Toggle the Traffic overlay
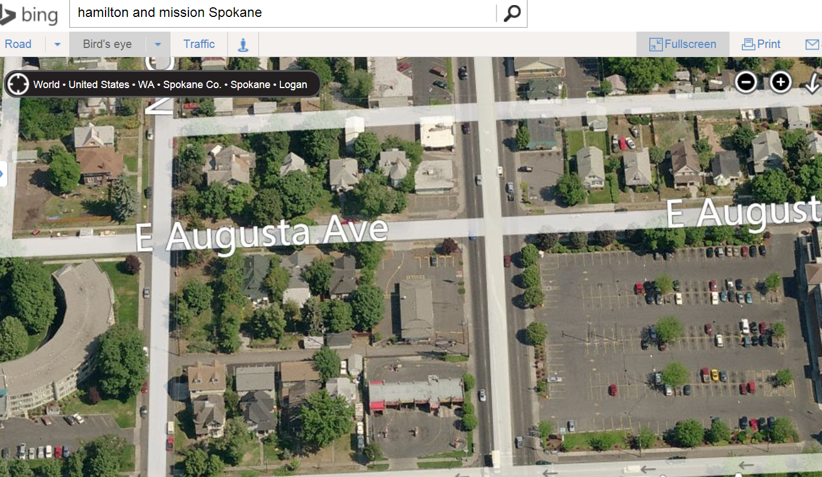The height and width of the screenshot is (477, 822). tap(199, 44)
